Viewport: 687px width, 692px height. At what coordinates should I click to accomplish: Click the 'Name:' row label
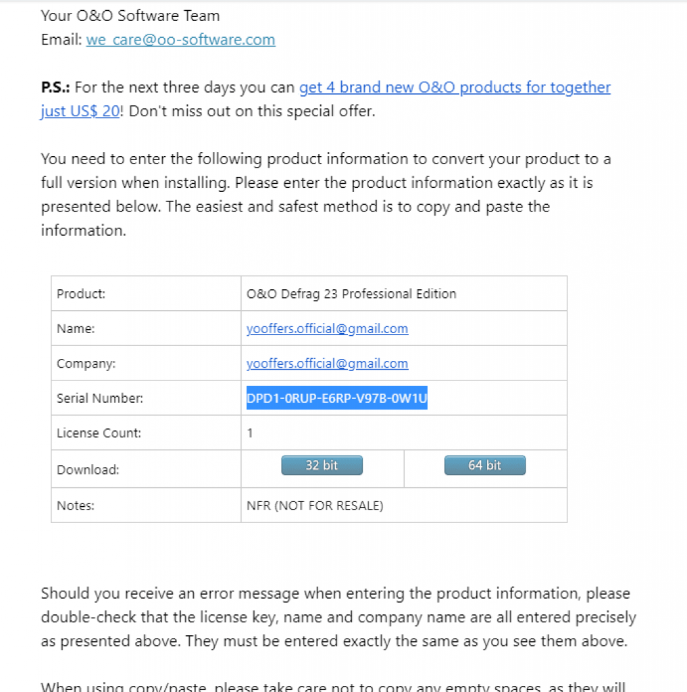(76, 328)
